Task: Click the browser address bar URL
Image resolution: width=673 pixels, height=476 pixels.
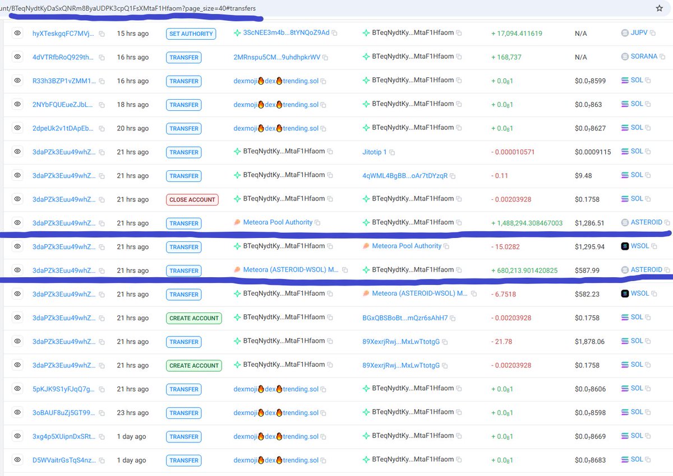Action: (128, 8)
